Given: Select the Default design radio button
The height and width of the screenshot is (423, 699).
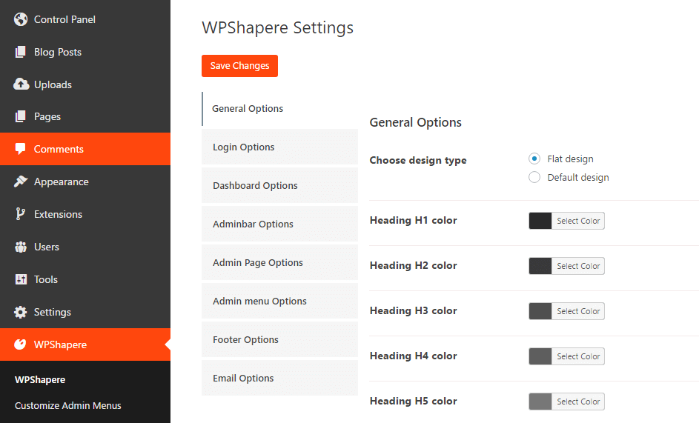Looking at the screenshot, I should tap(534, 177).
